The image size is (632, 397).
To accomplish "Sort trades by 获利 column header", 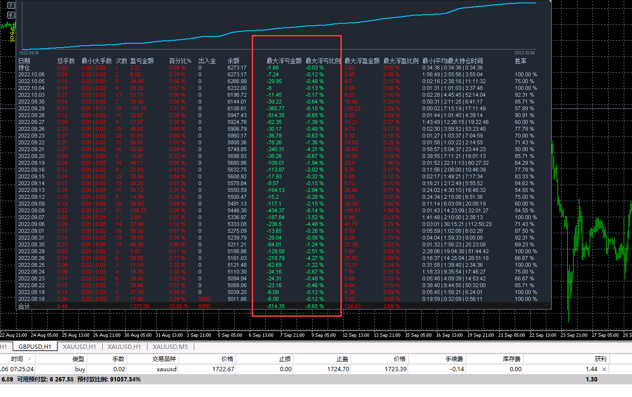I will [600, 359].
